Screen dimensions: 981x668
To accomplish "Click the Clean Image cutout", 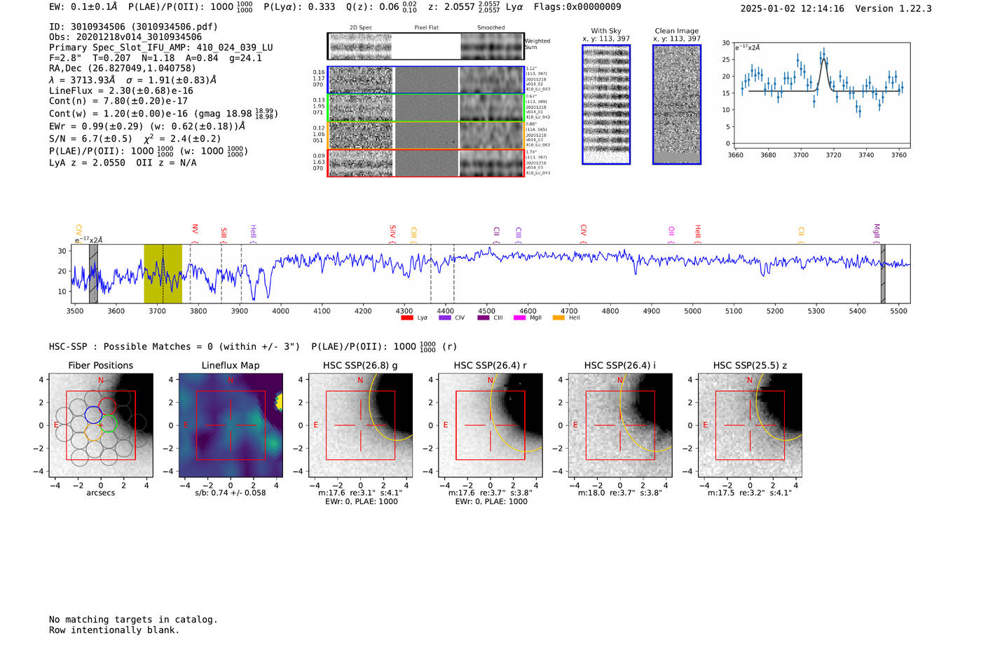I will click(677, 104).
